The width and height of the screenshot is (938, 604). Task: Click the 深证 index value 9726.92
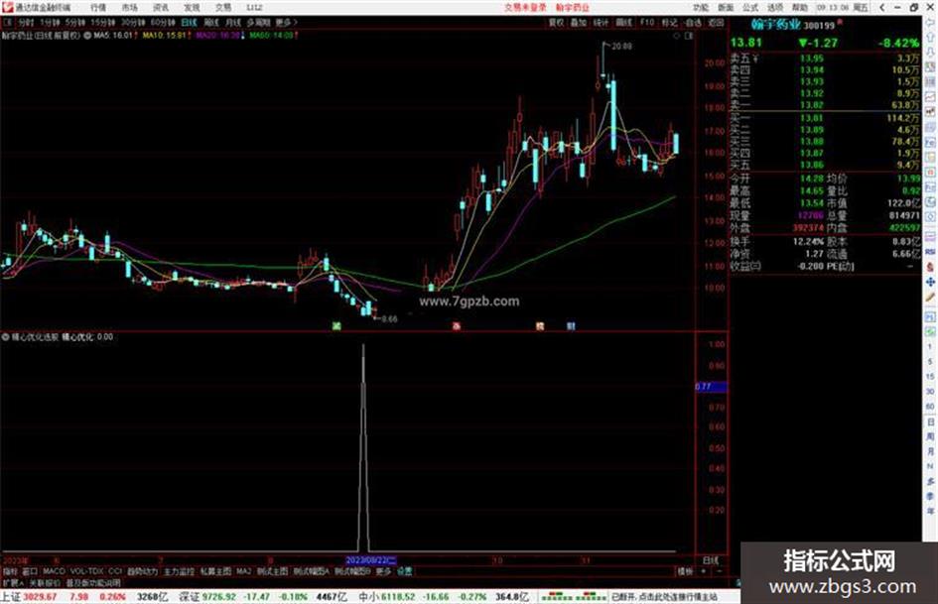coord(219,597)
